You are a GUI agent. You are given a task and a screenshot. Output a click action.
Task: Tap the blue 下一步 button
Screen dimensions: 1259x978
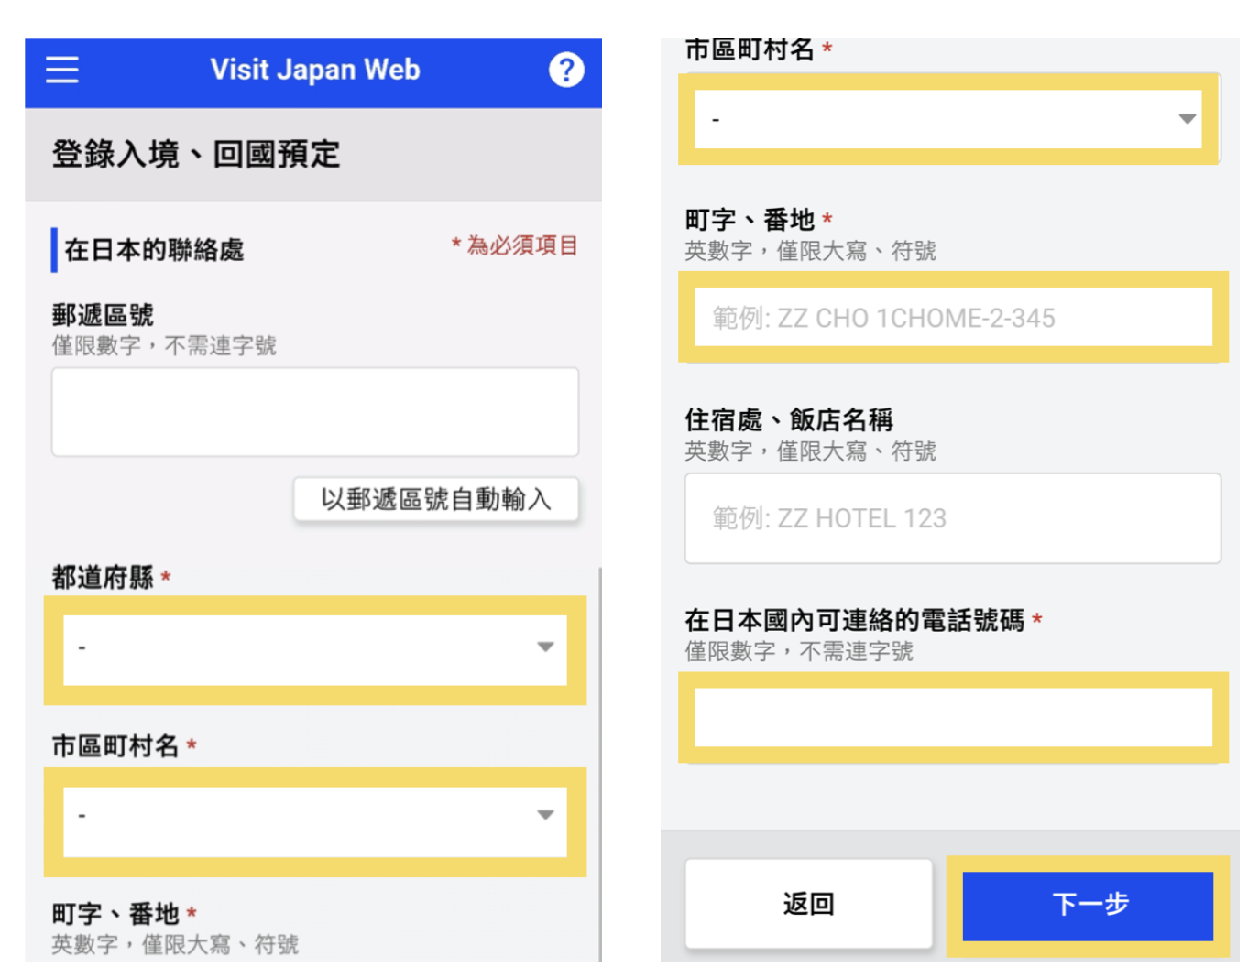click(x=1088, y=905)
